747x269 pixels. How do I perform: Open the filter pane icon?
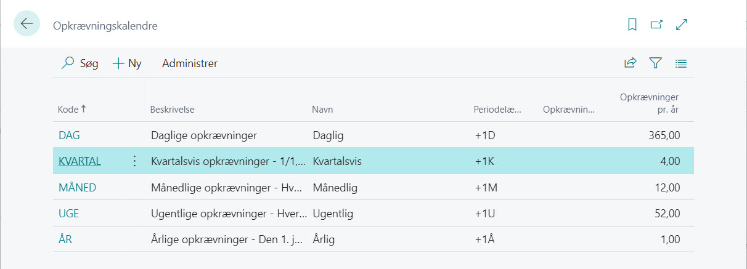655,63
